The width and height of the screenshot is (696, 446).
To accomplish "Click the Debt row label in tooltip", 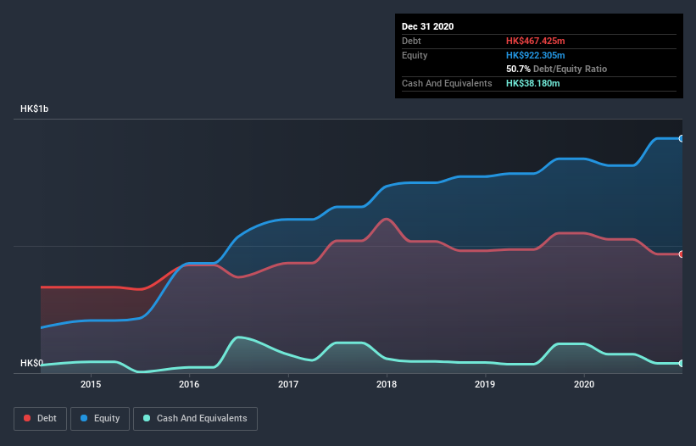I will pyautogui.click(x=411, y=41).
